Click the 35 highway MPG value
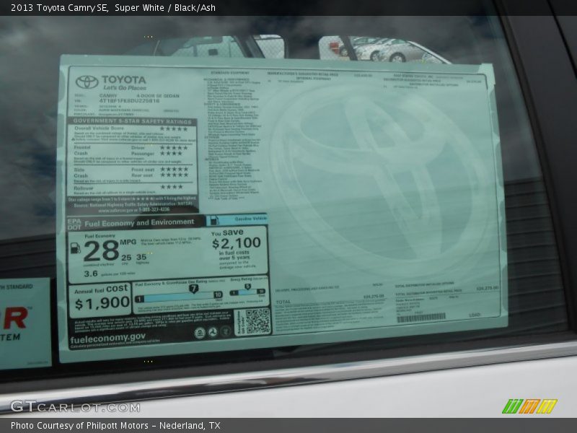The height and width of the screenshot is (433, 577). pyautogui.click(x=141, y=257)
